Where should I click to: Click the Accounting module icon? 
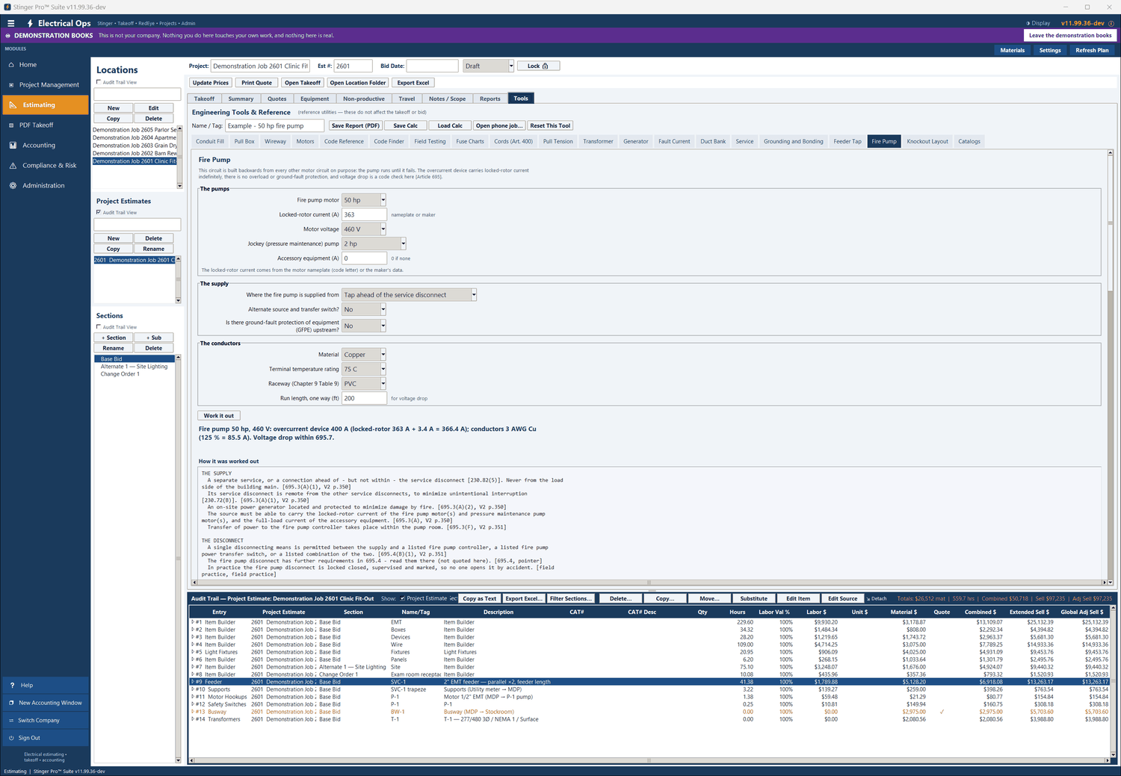[13, 146]
